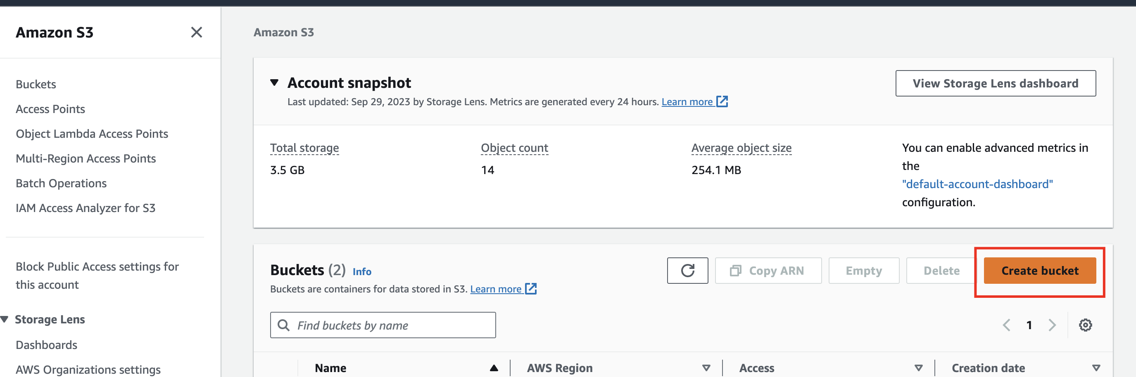Open the default-account-dashboard link
This screenshot has height=377, width=1136.
click(x=977, y=184)
